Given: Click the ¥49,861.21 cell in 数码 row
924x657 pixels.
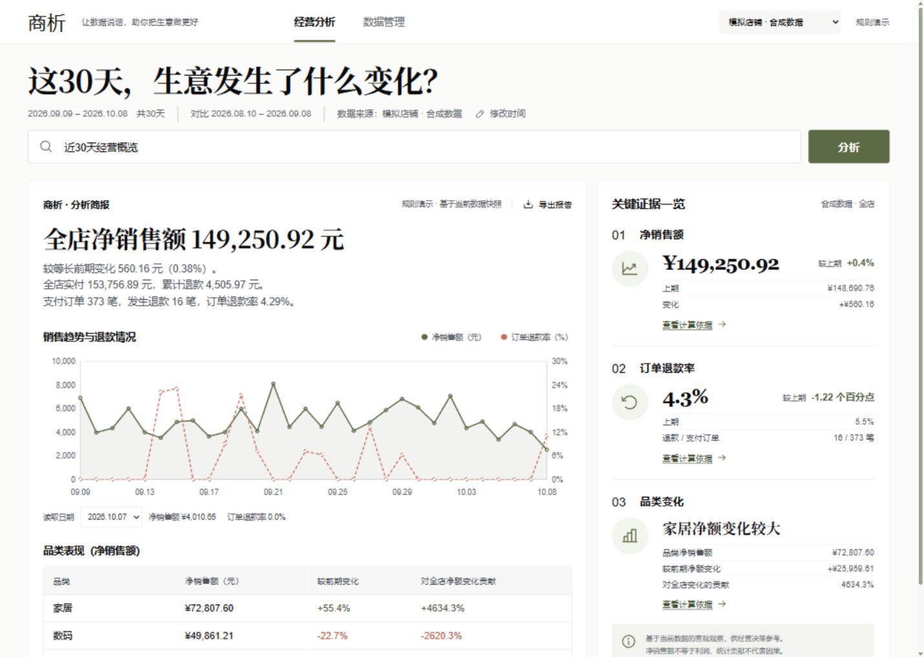Looking at the screenshot, I should pyautogui.click(x=209, y=636).
